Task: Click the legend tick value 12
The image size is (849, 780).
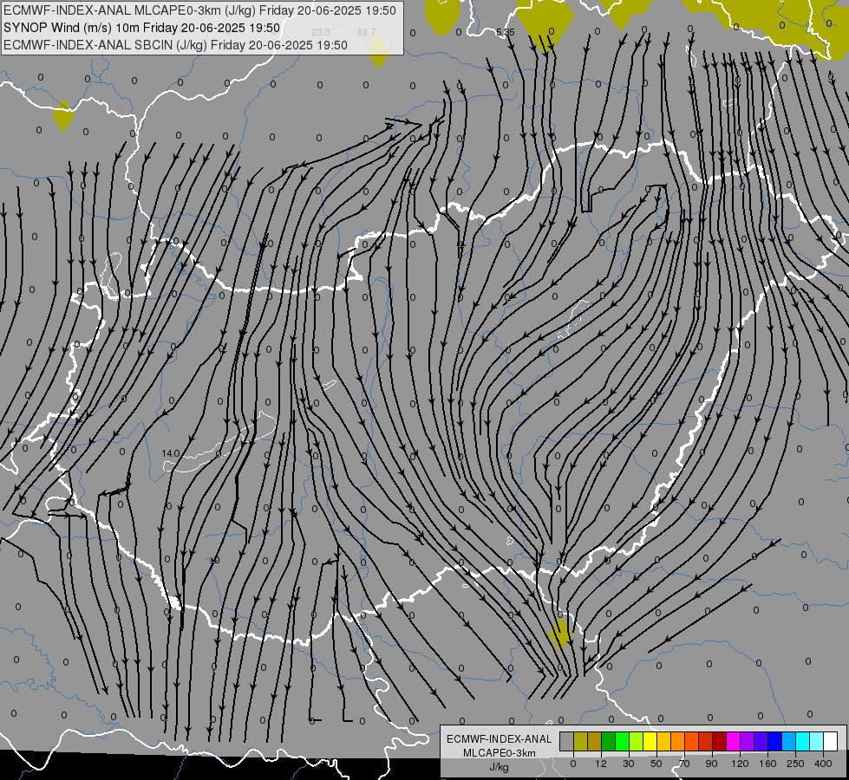Action: click(x=601, y=764)
